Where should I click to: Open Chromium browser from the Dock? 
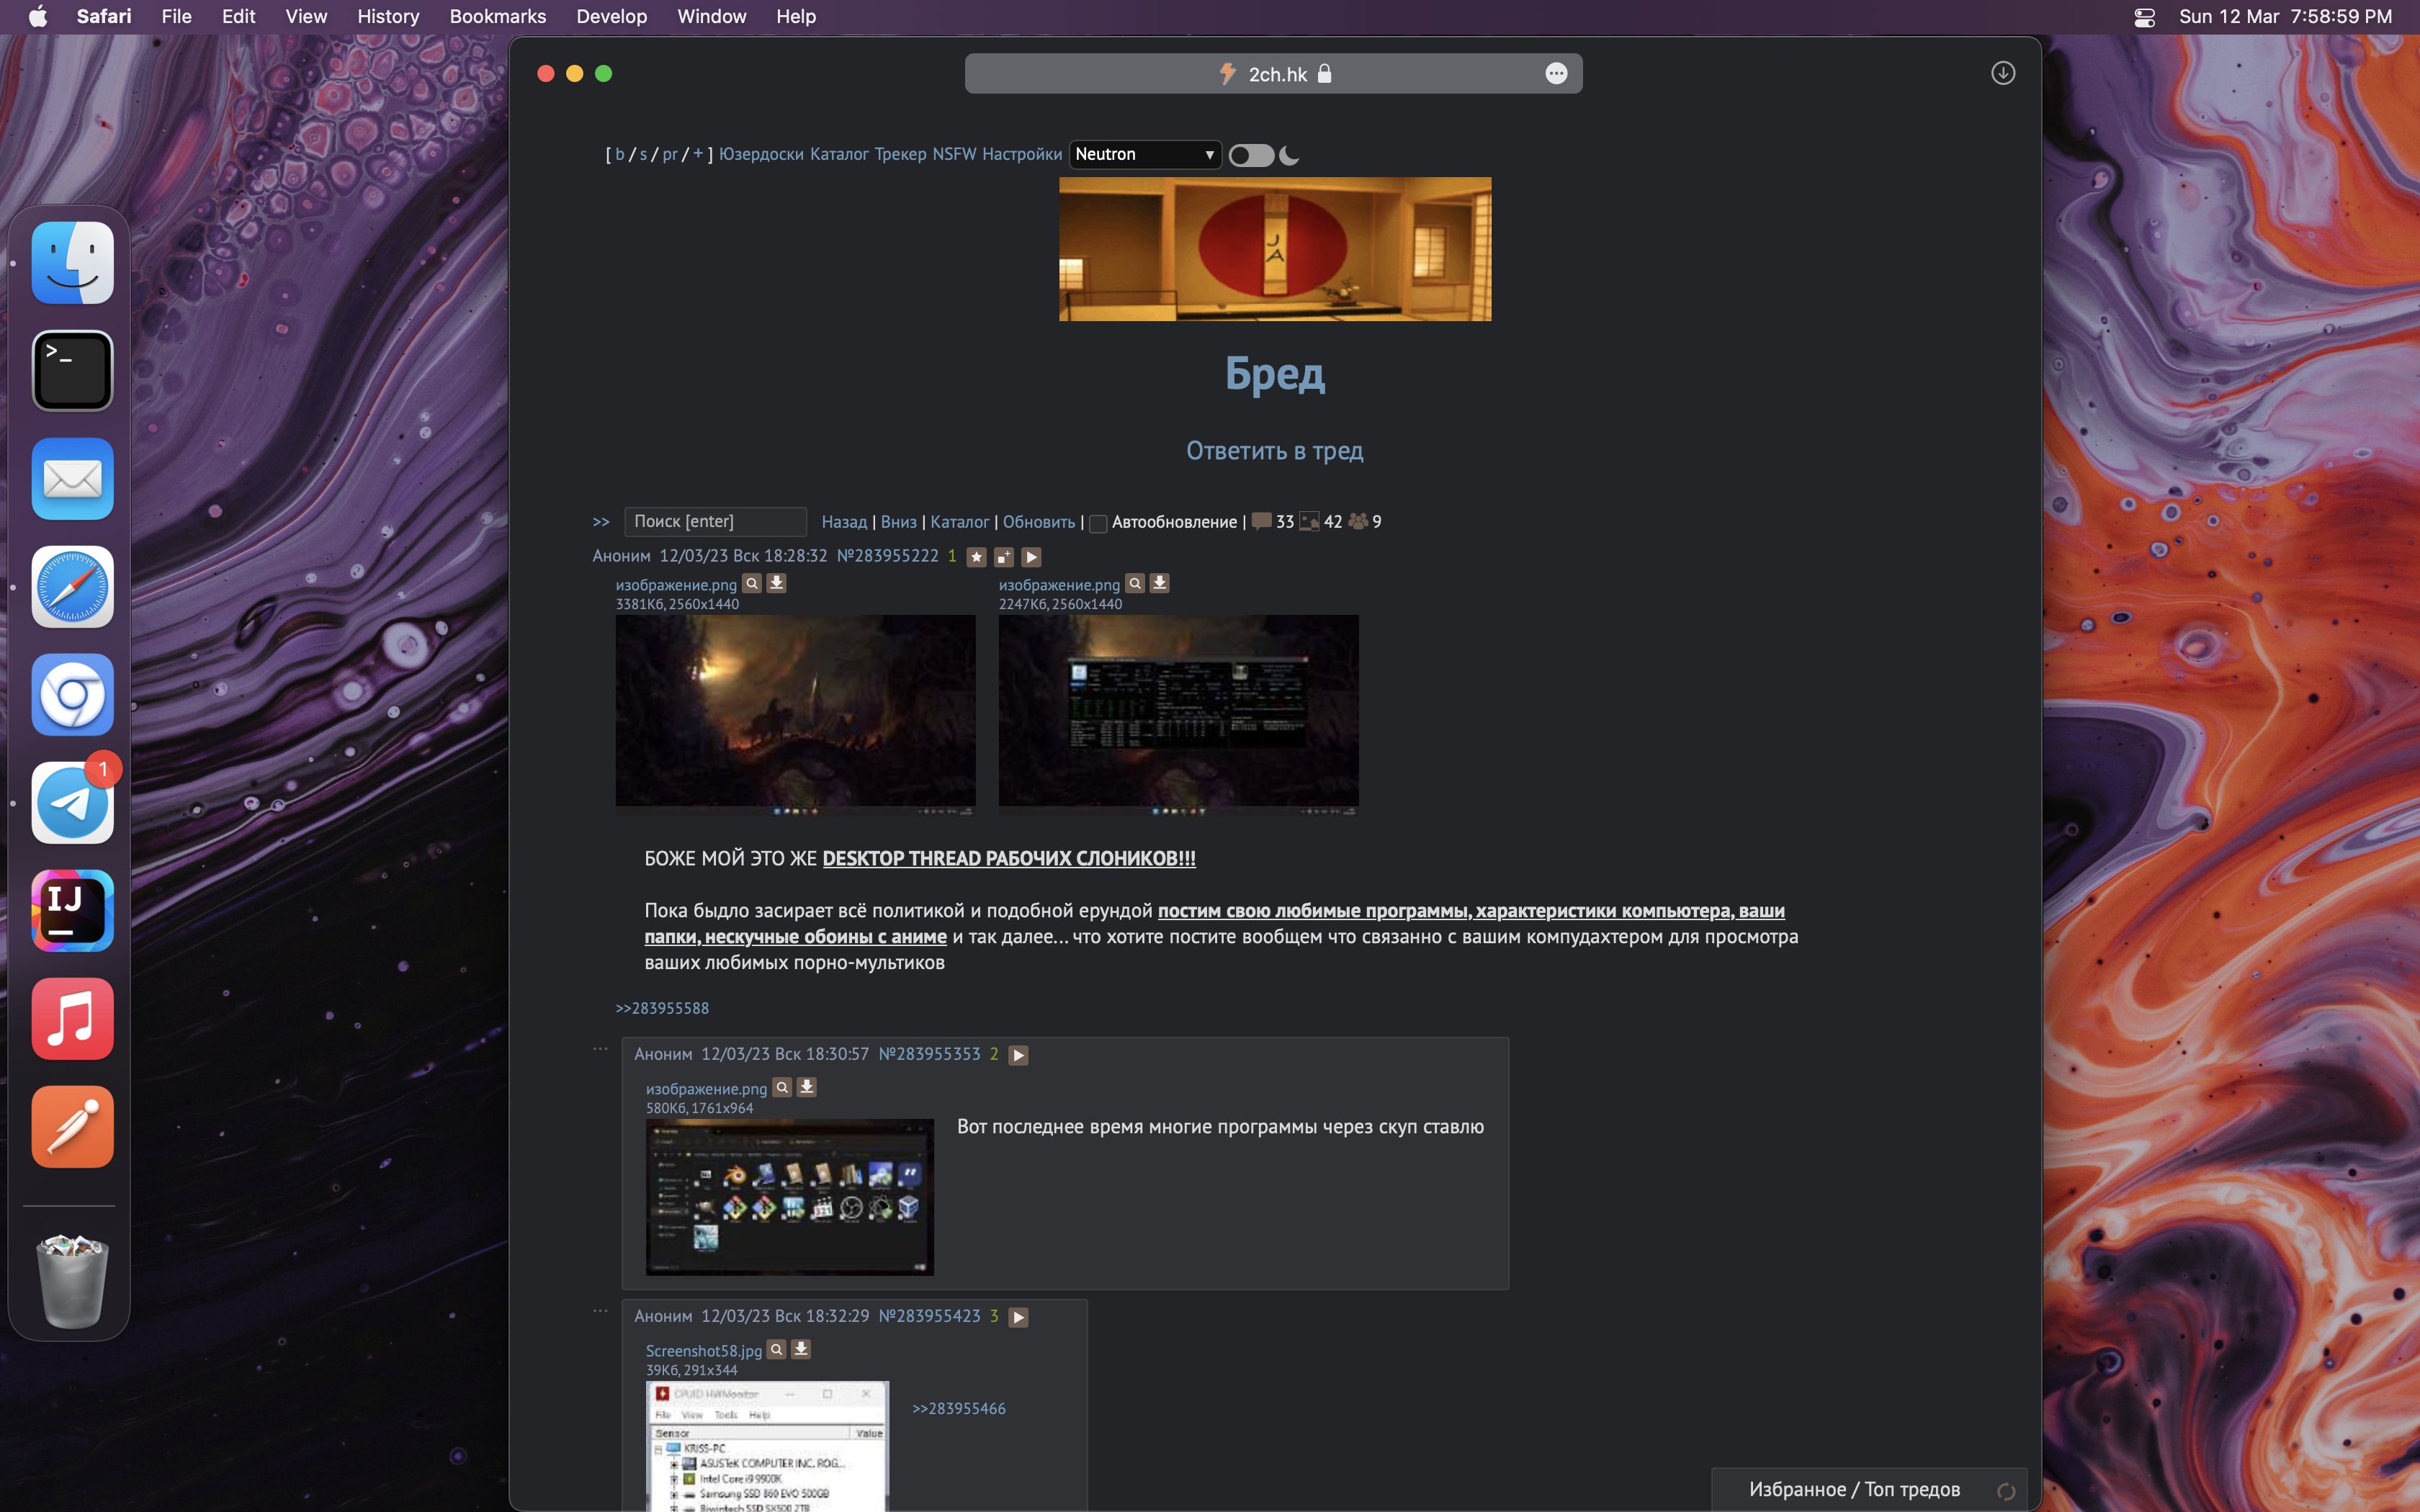(72, 695)
